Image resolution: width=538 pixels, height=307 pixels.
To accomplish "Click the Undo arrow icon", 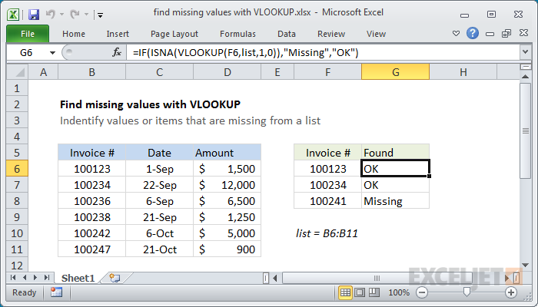I will point(51,15).
